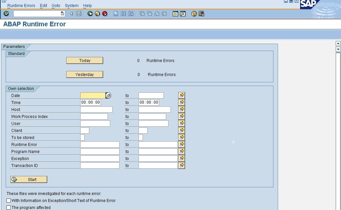This screenshot has width=341, height=210.
Task: Open multiple selection arrow for Host row
Action: (181, 109)
